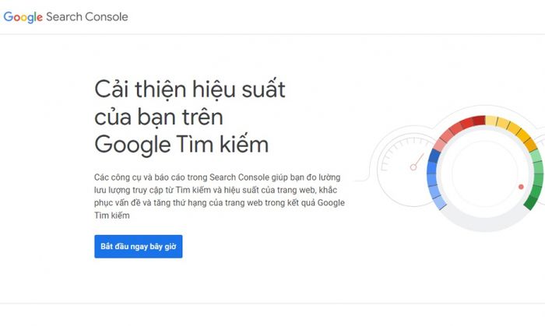Select the light yellow dial segment
Viewport: 545px width, 326px height.
point(491,121)
